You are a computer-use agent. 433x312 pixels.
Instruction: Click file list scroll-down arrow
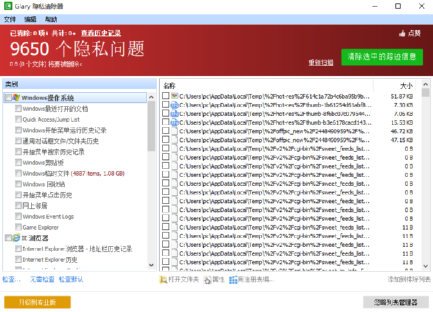pyautogui.click(x=425, y=266)
